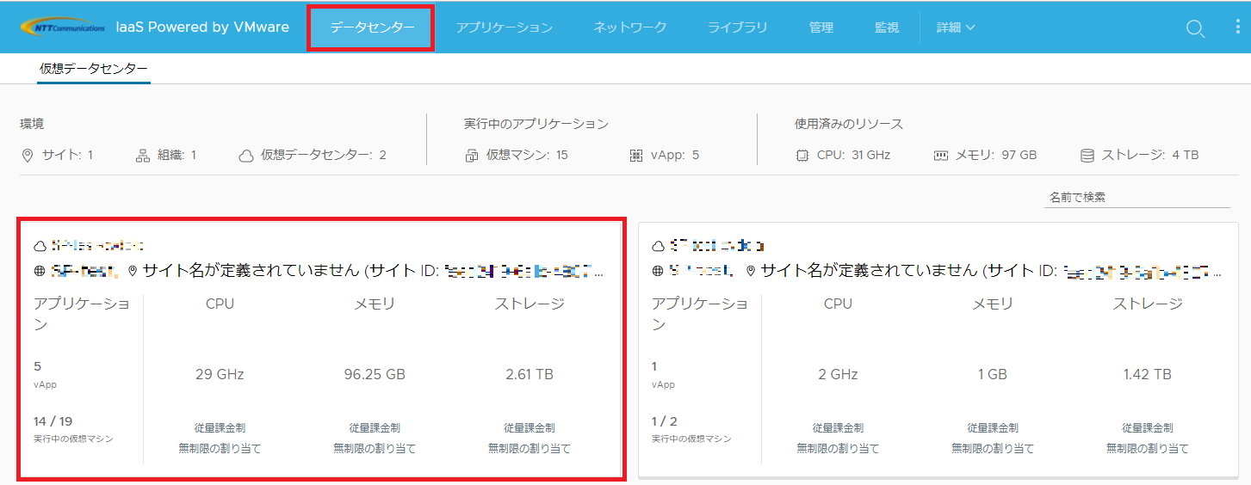Click the globe icon on the second datacenter card
This screenshot has width=1251, height=485.
click(659, 271)
